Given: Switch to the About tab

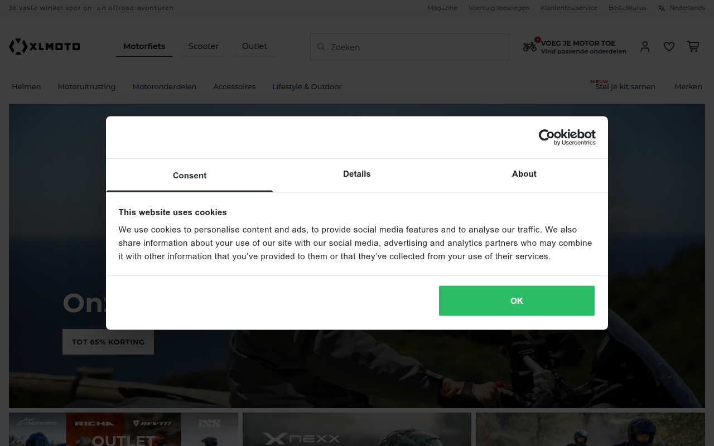Looking at the screenshot, I should pos(524,174).
